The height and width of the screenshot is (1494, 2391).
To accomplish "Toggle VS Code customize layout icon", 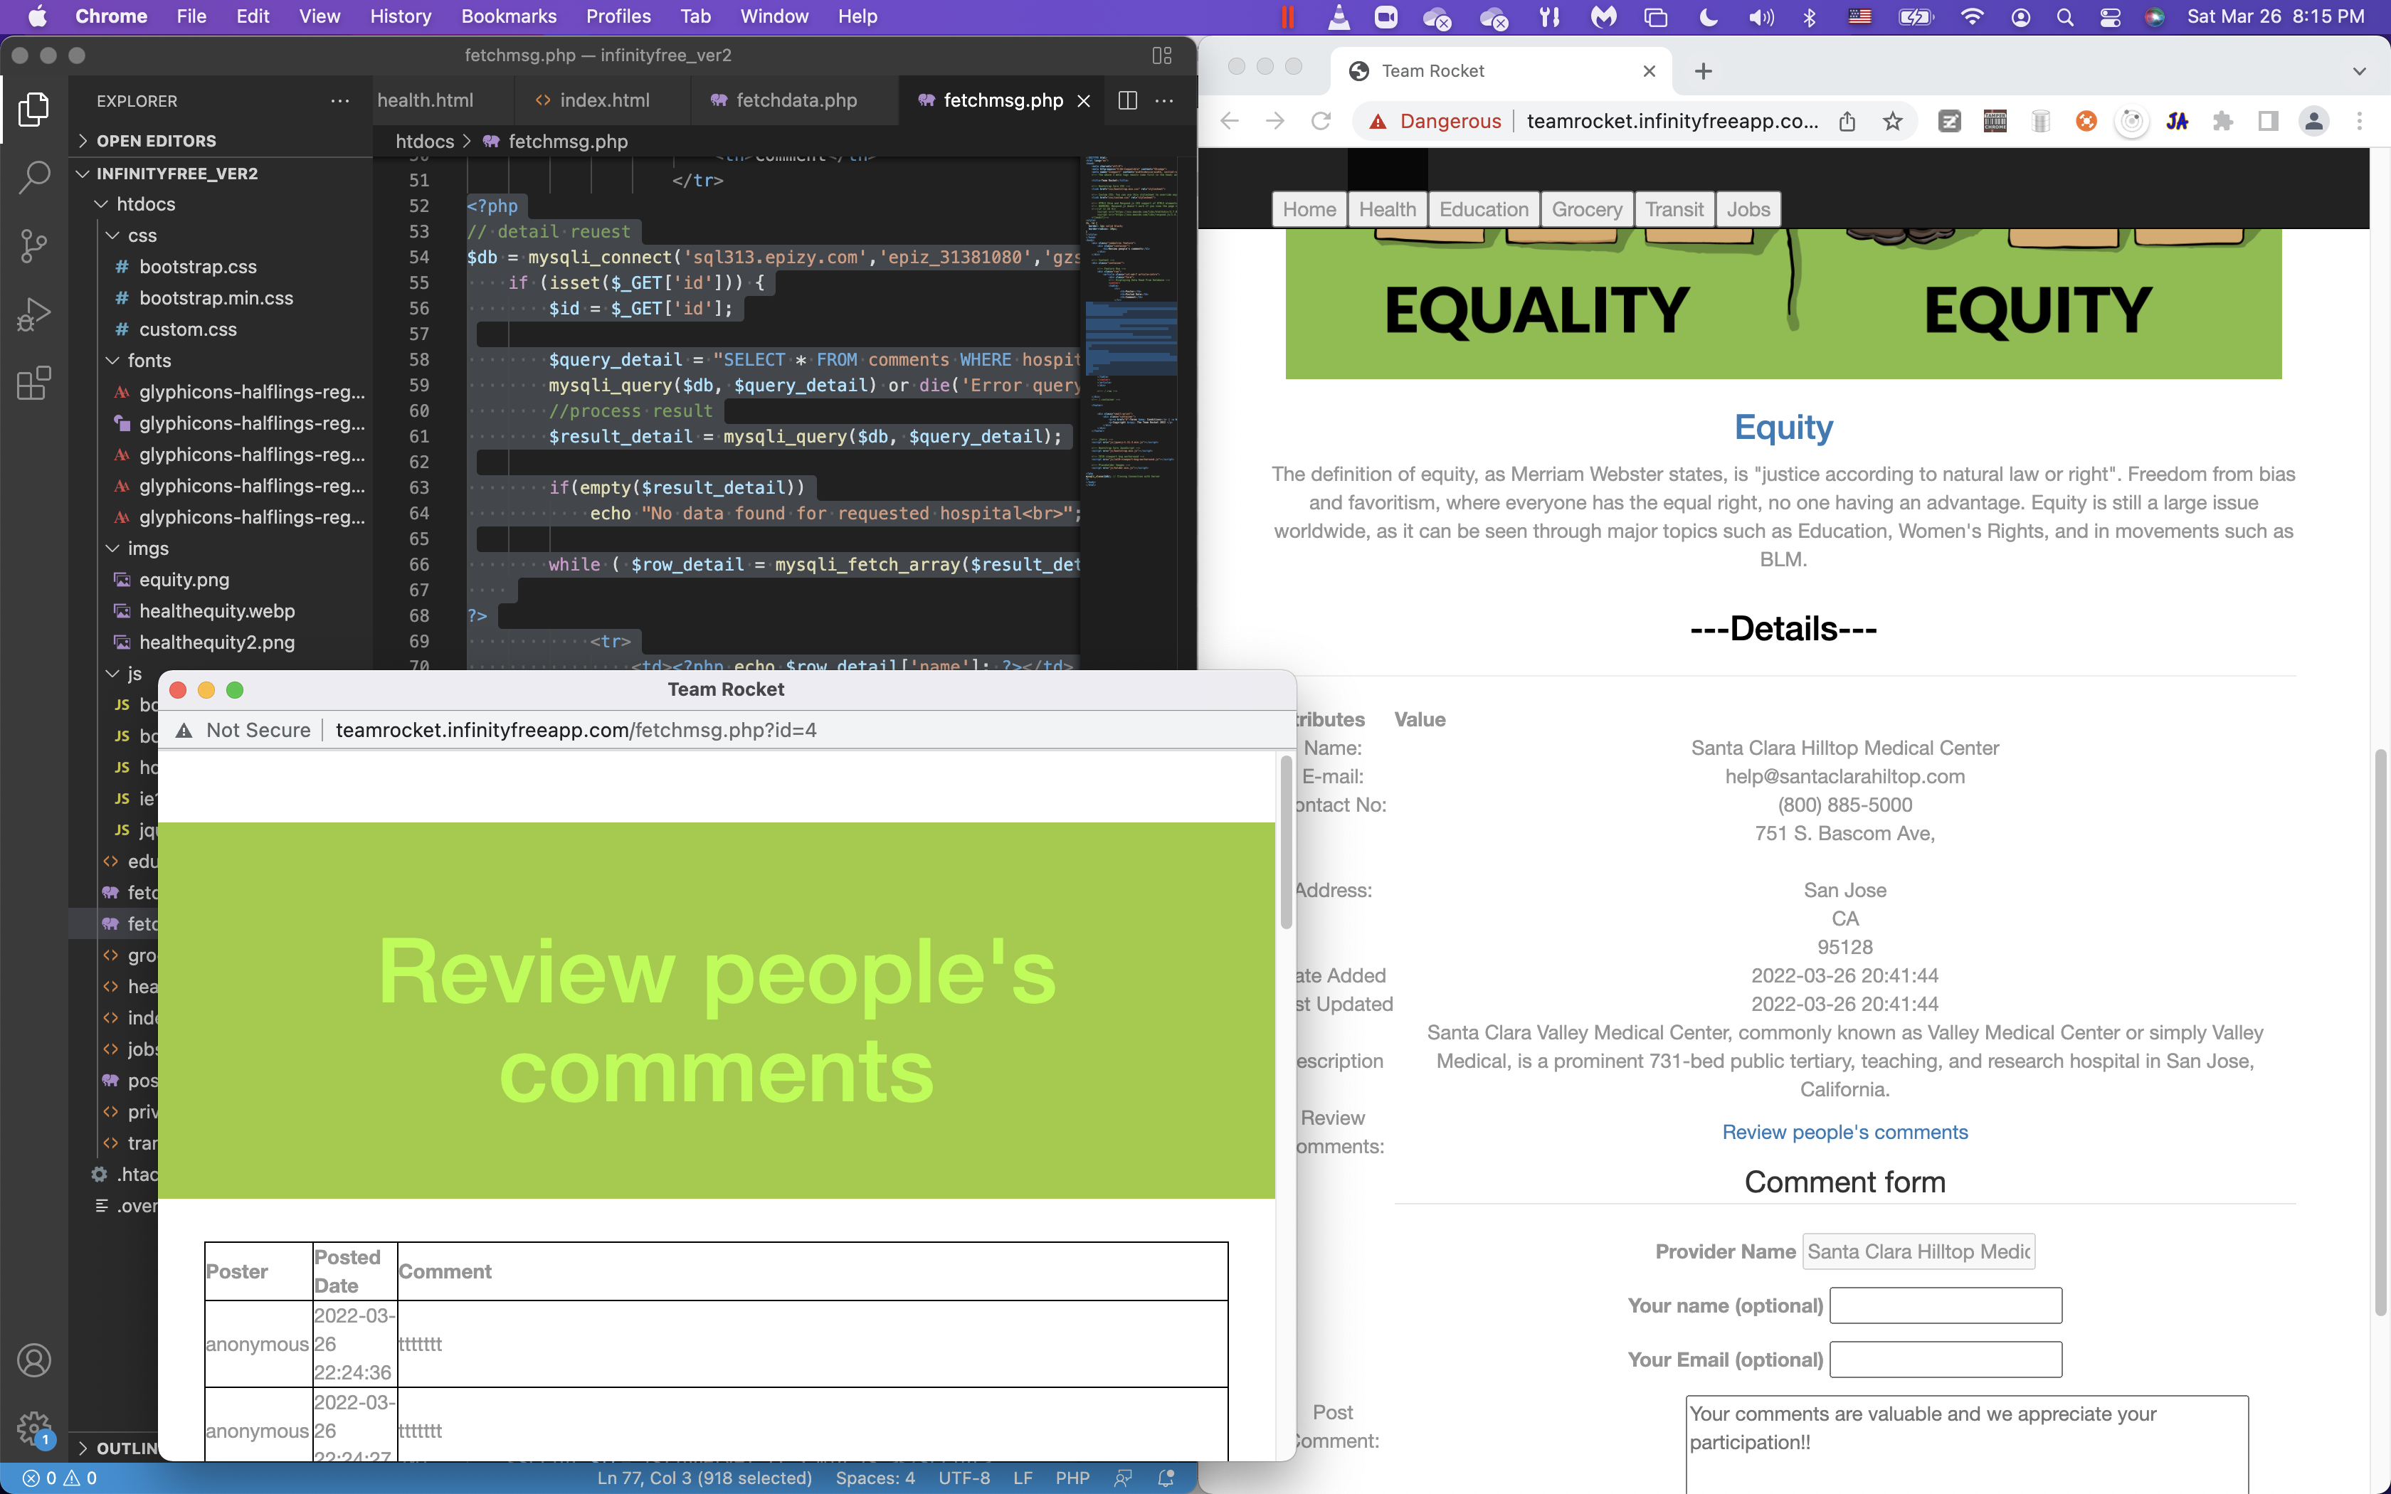I will point(1162,55).
